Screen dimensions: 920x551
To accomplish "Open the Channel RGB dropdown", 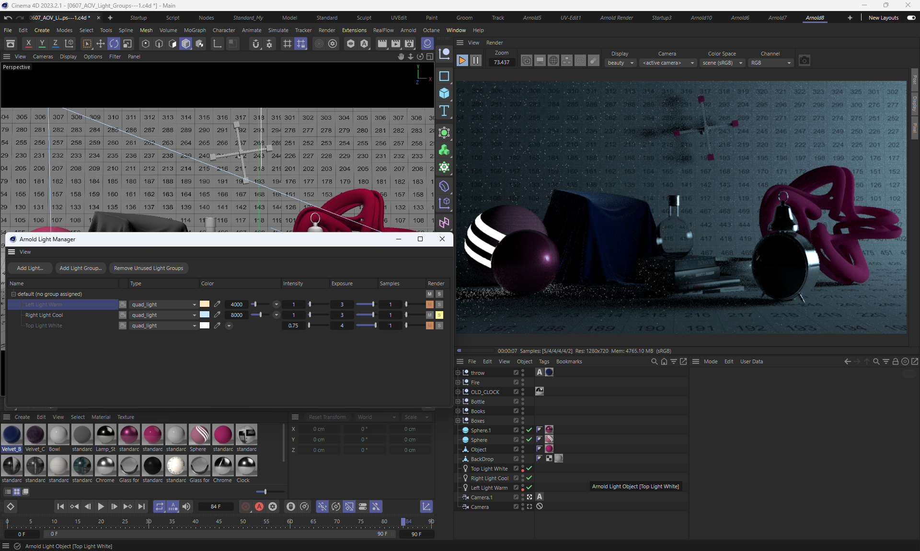I will tap(770, 63).
